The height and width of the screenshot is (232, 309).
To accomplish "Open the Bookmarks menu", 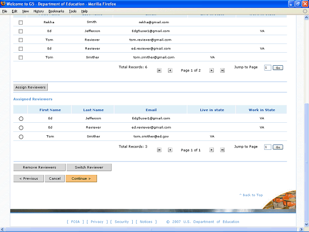I will [x=56, y=11].
